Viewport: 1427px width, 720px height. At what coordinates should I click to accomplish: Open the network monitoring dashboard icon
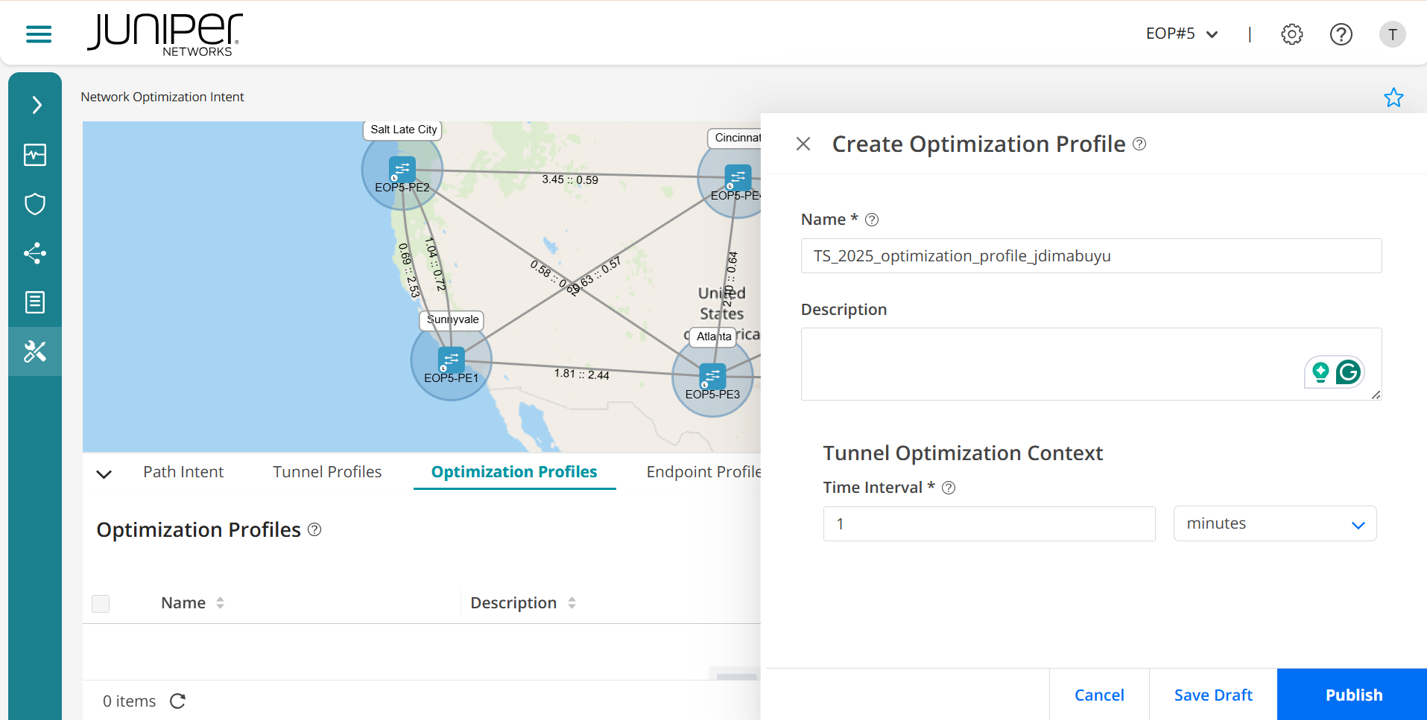coord(35,155)
